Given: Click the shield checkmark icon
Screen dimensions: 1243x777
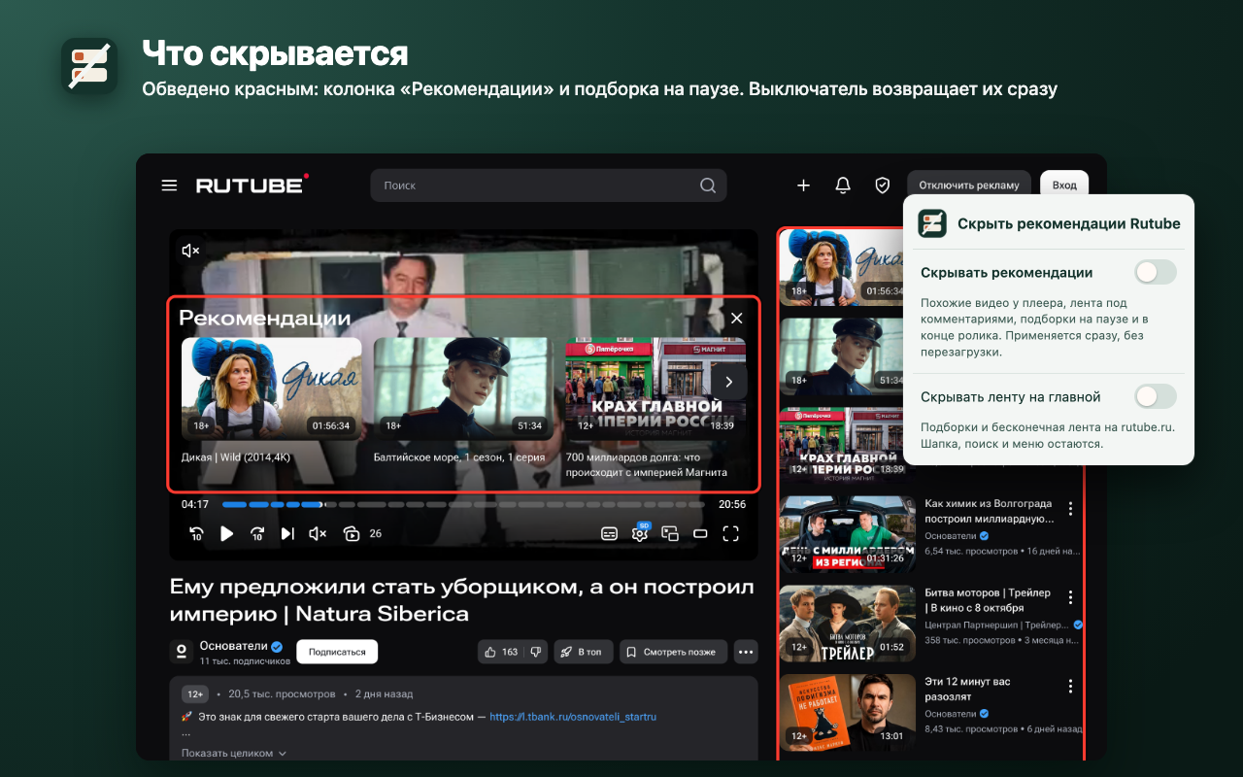Looking at the screenshot, I should pyautogui.click(x=882, y=186).
